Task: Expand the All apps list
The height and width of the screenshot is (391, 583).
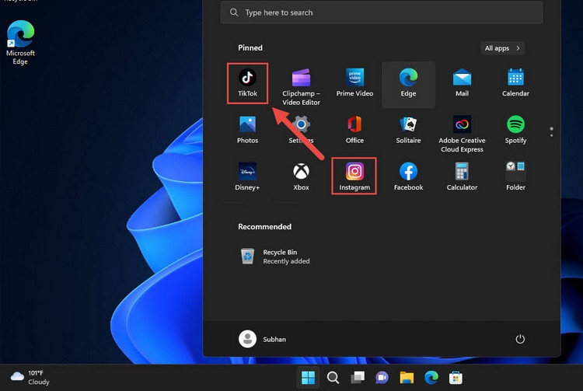Action: click(x=502, y=48)
